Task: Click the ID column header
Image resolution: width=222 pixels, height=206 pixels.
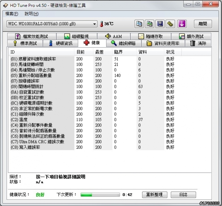Action: coord(41,52)
